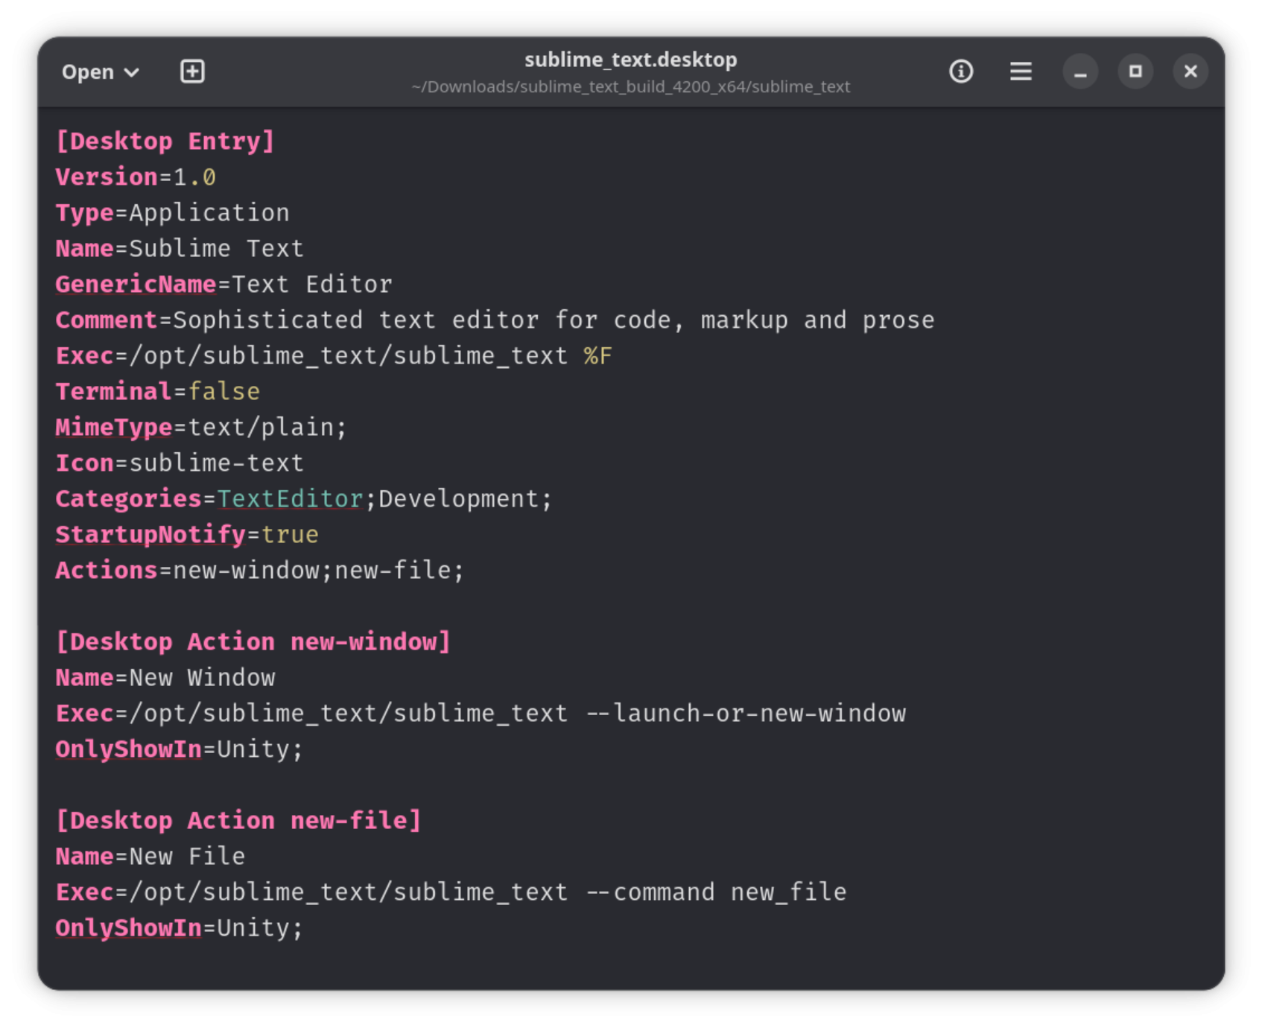Click the false value on the Terminal line

224,391
